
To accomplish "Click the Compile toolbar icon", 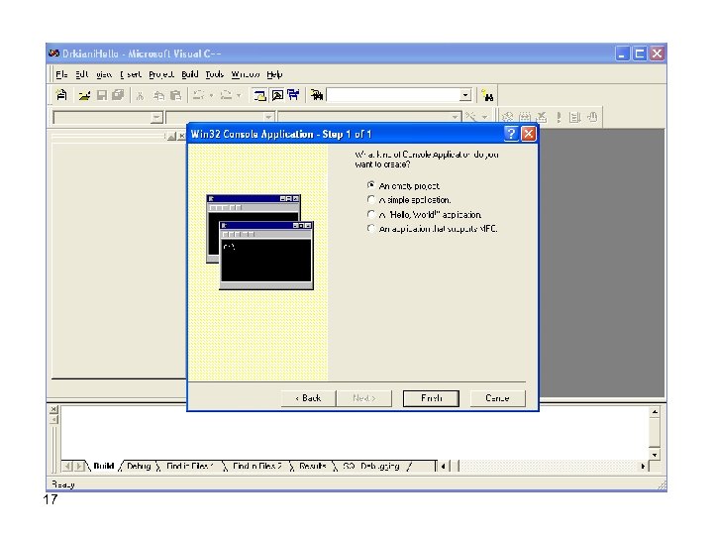I will (507, 117).
